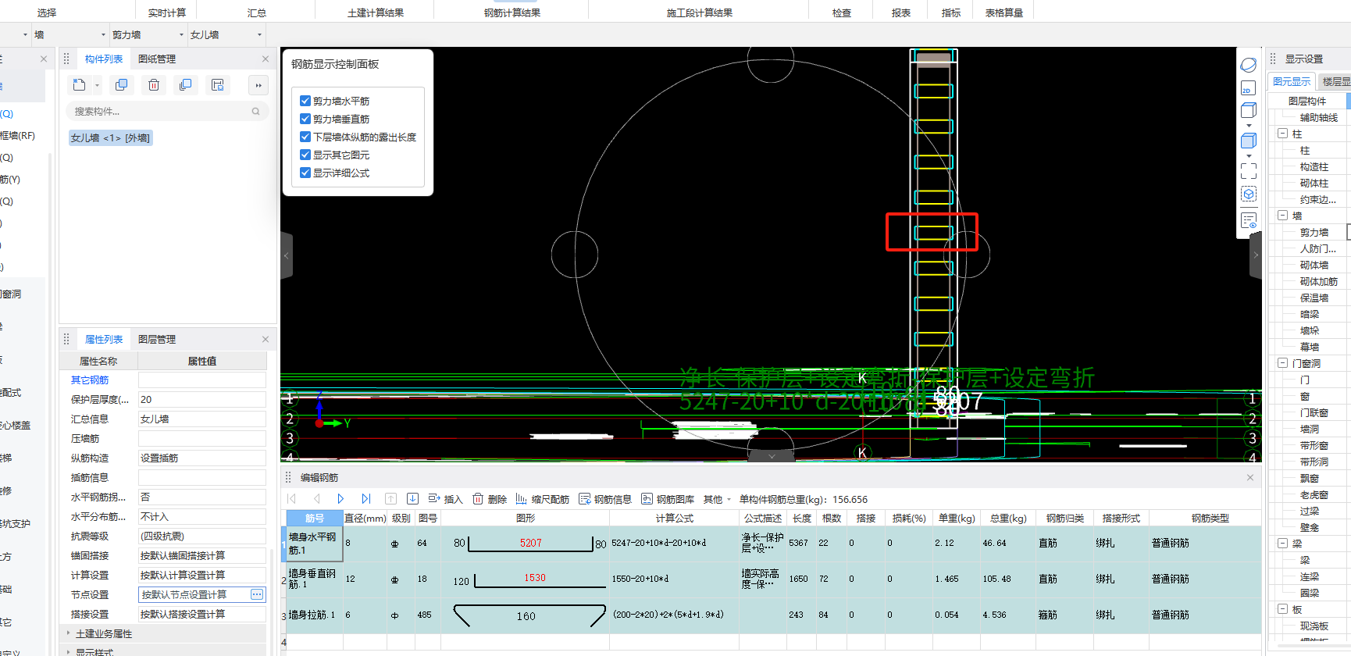The height and width of the screenshot is (656, 1351).
Task: Click the search magnifier icon
Action: [x=255, y=112]
